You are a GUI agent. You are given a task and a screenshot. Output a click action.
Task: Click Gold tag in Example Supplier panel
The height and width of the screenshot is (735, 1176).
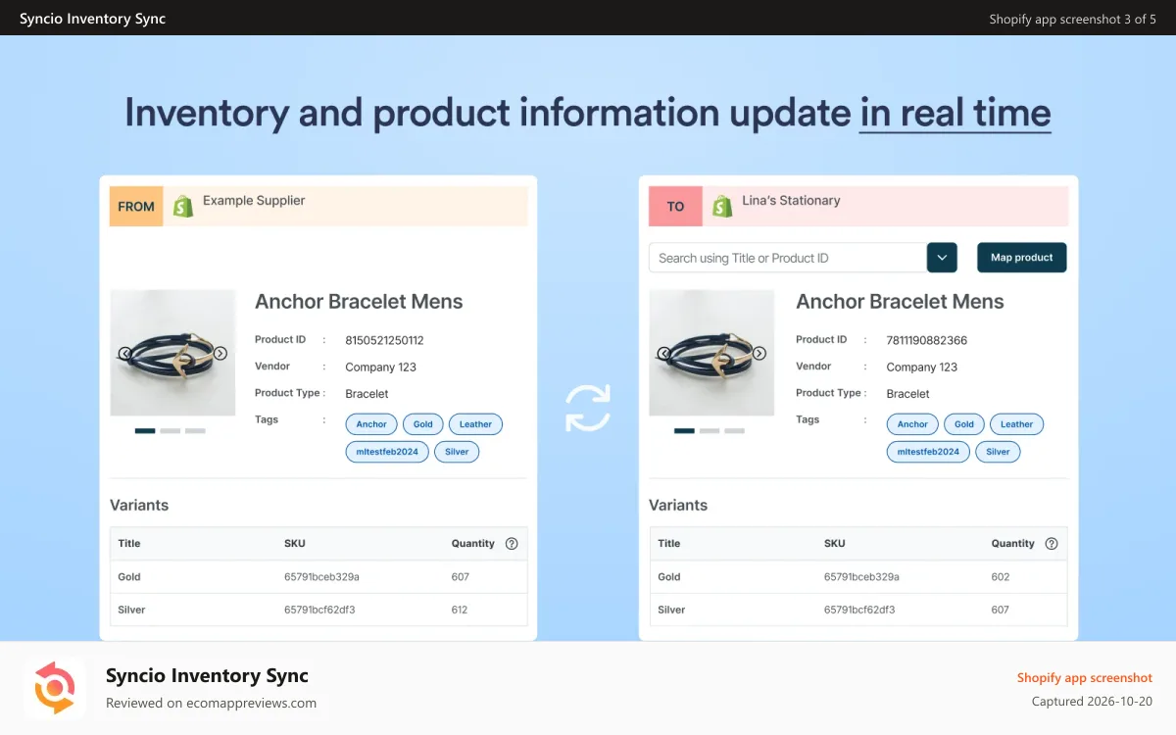[x=423, y=424]
